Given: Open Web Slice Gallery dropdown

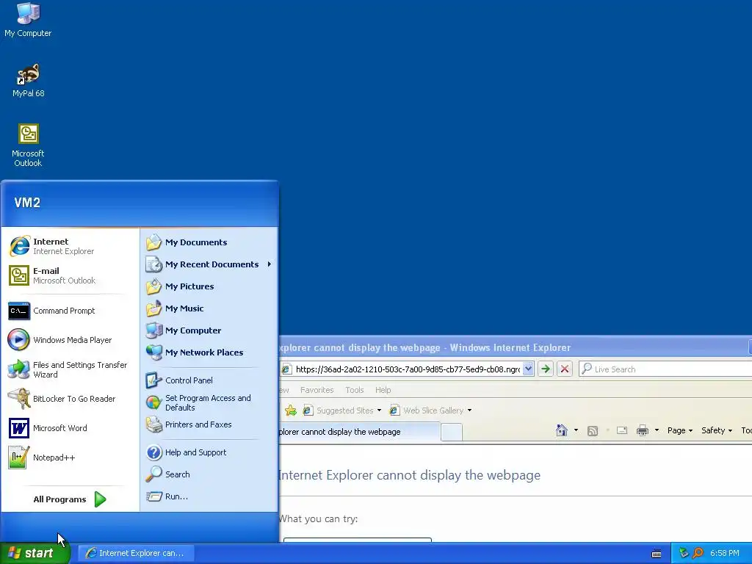Looking at the screenshot, I should point(430,411).
